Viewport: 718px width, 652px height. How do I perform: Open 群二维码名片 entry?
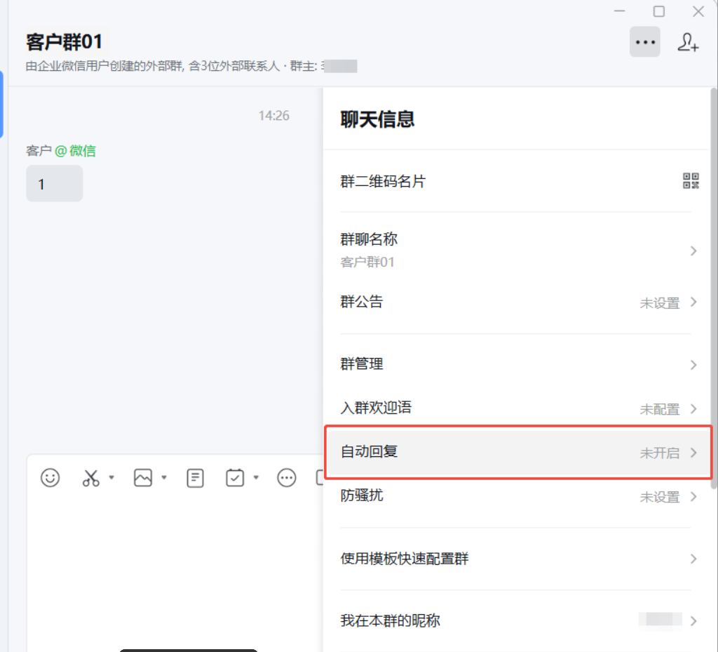515,181
